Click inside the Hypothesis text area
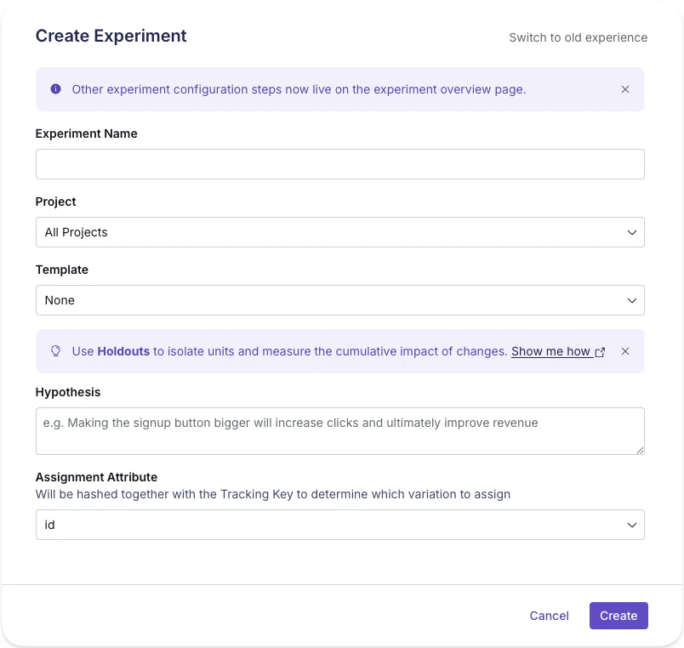 click(339, 431)
